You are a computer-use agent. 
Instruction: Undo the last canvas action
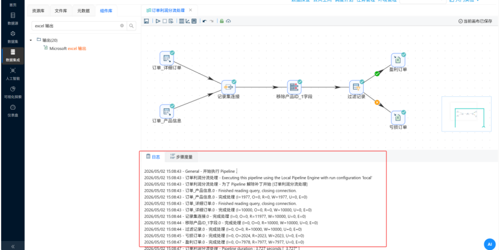205,21
